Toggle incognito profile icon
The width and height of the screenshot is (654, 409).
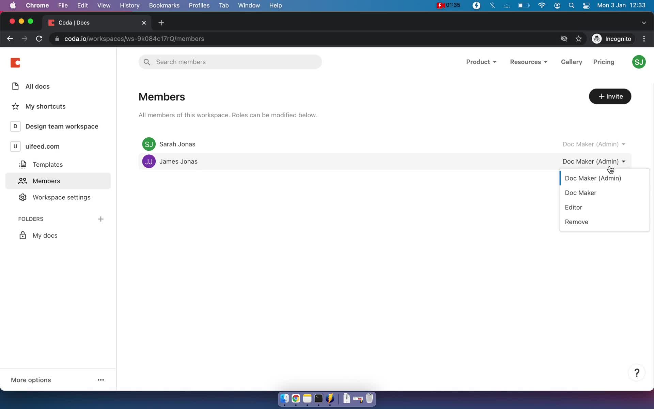(x=597, y=38)
